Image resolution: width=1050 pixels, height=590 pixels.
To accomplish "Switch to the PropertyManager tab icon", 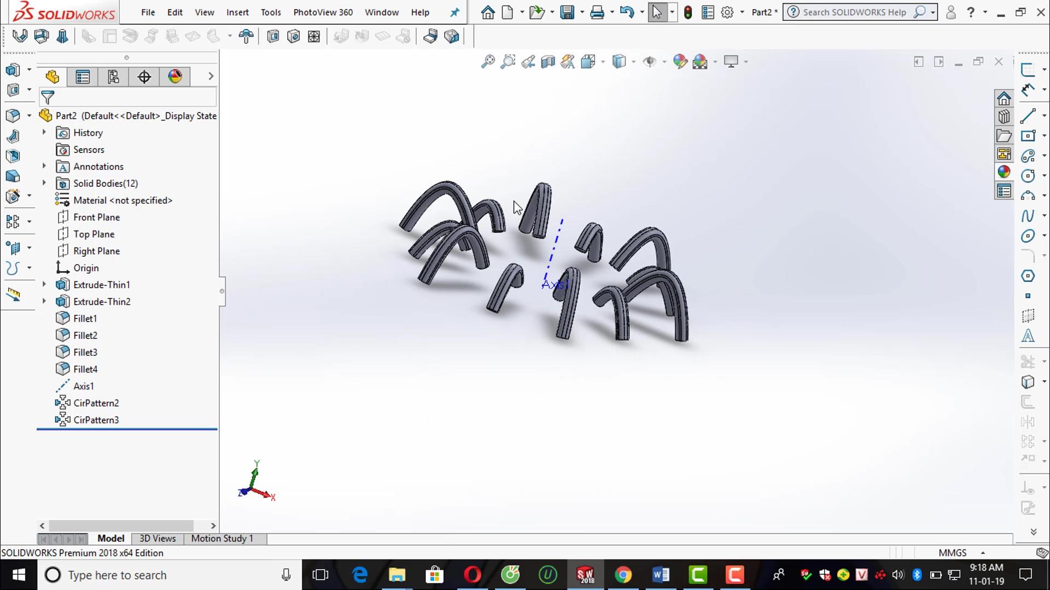I will pos(83,76).
